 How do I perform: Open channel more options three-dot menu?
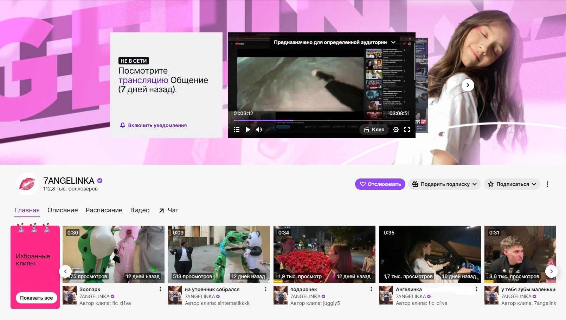pos(547,184)
